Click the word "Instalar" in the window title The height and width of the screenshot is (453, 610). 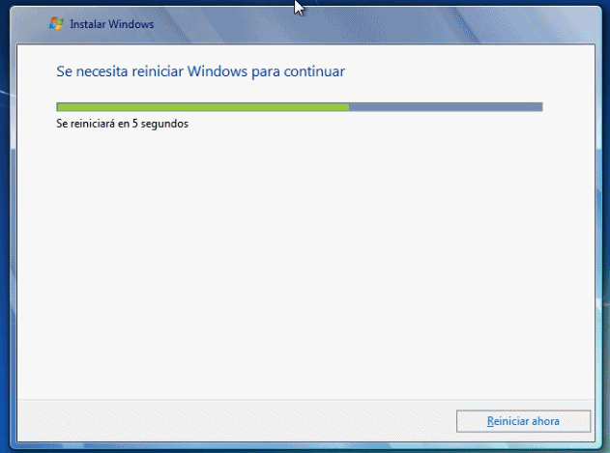tap(88, 24)
